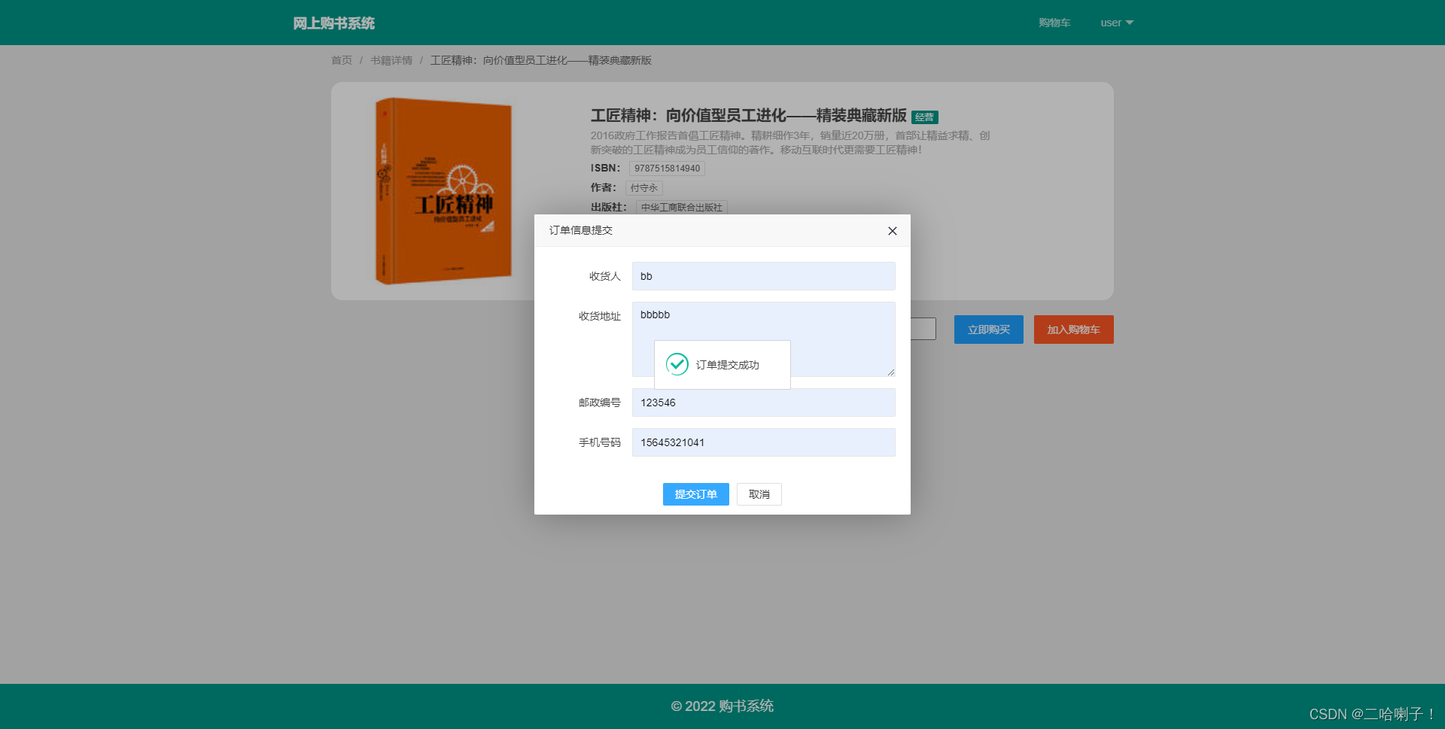Click the 提交订单 submit order button
Screen dimensions: 1445x729
click(x=695, y=494)
